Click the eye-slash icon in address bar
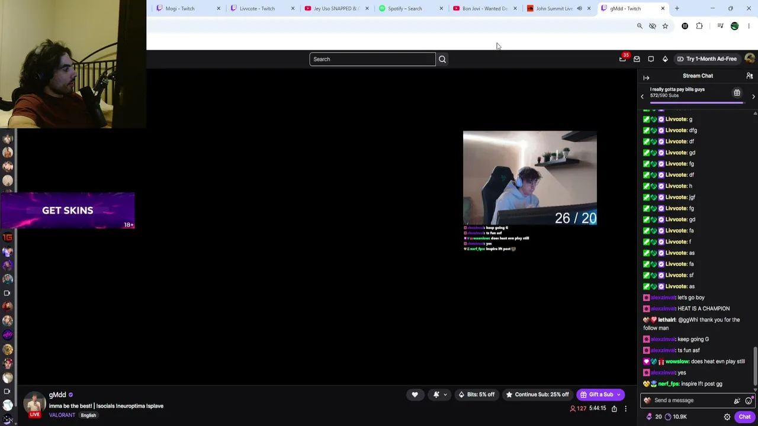The height and width of the screenshot is (426, 758). point(653,26)
